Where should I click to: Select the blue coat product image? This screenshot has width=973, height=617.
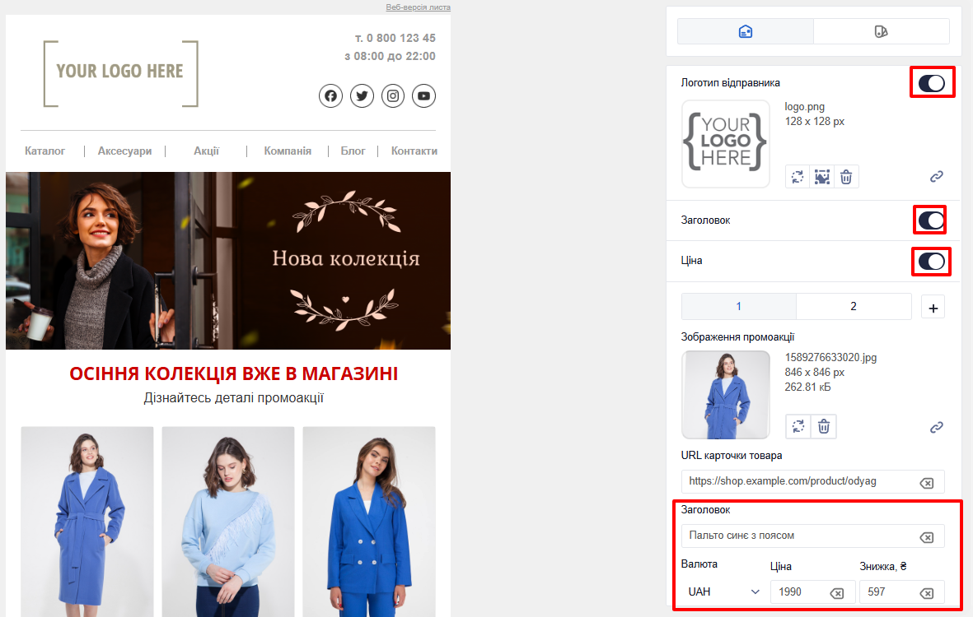tap(87, 521)
